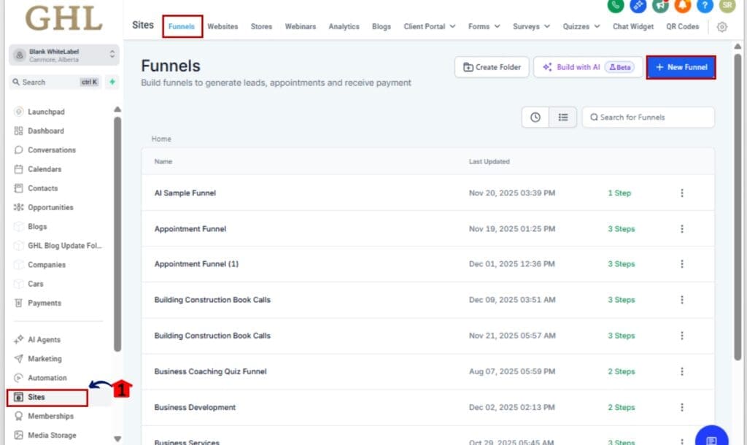Switch to the Websites tab

point(222,26)
